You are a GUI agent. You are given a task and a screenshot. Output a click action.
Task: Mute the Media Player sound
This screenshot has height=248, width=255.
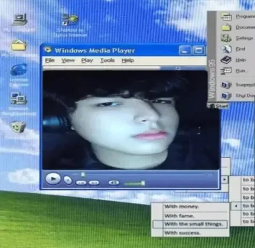click(x=113, y=182)
